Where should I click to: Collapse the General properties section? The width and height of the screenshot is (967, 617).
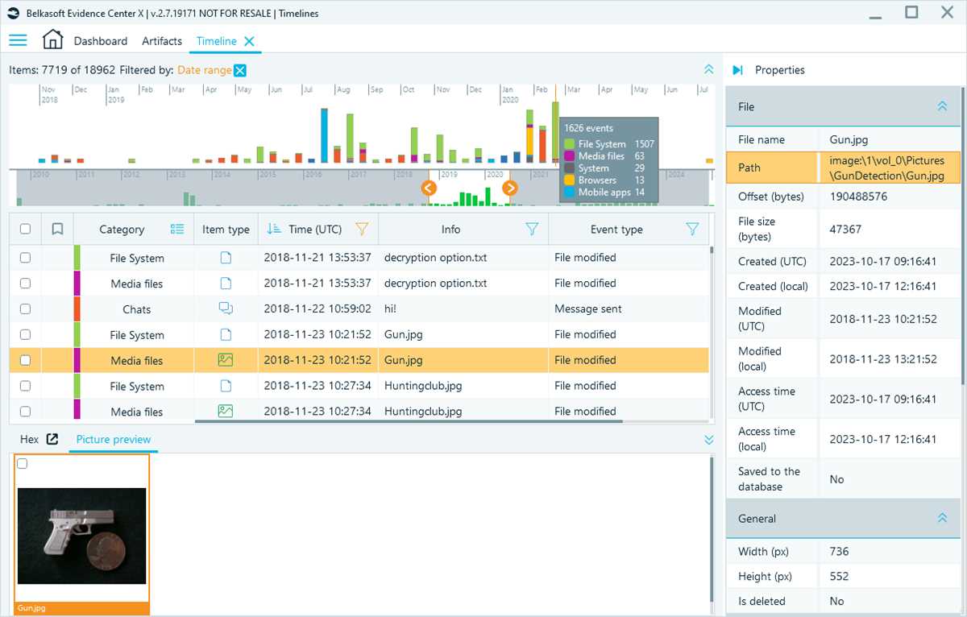[942, 519]
